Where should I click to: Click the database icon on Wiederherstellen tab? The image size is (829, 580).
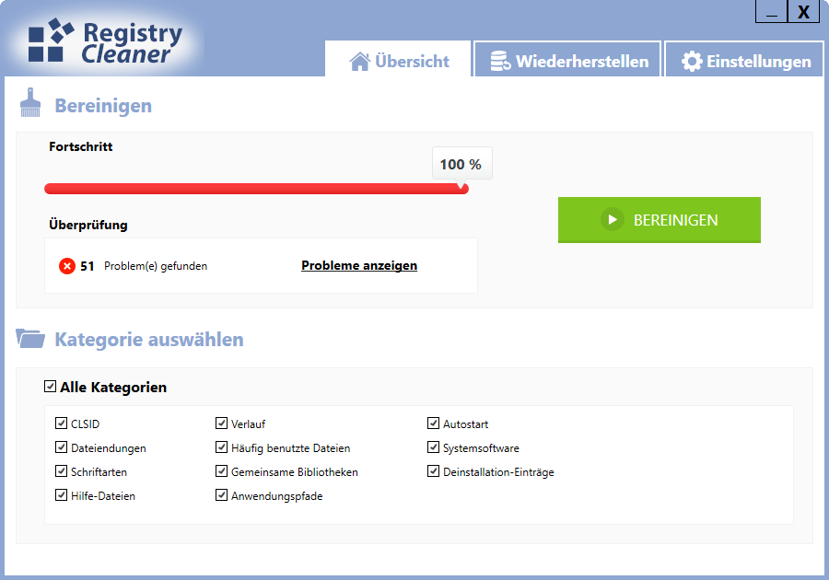500,62
